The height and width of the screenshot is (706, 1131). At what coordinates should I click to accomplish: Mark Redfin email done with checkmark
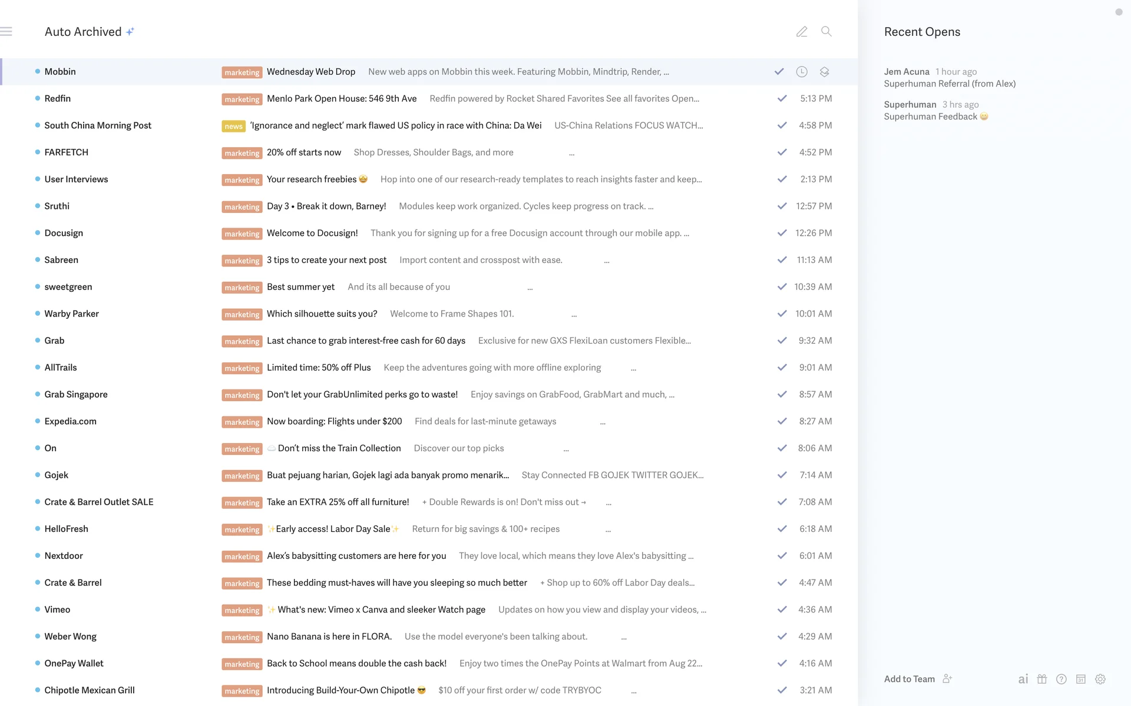tap(782, 99)
